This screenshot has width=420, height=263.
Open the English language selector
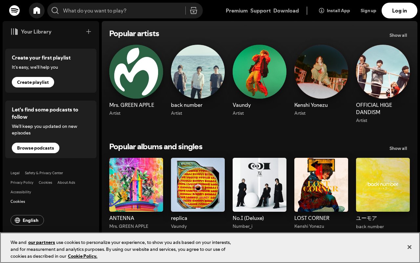tap(27, 220)
